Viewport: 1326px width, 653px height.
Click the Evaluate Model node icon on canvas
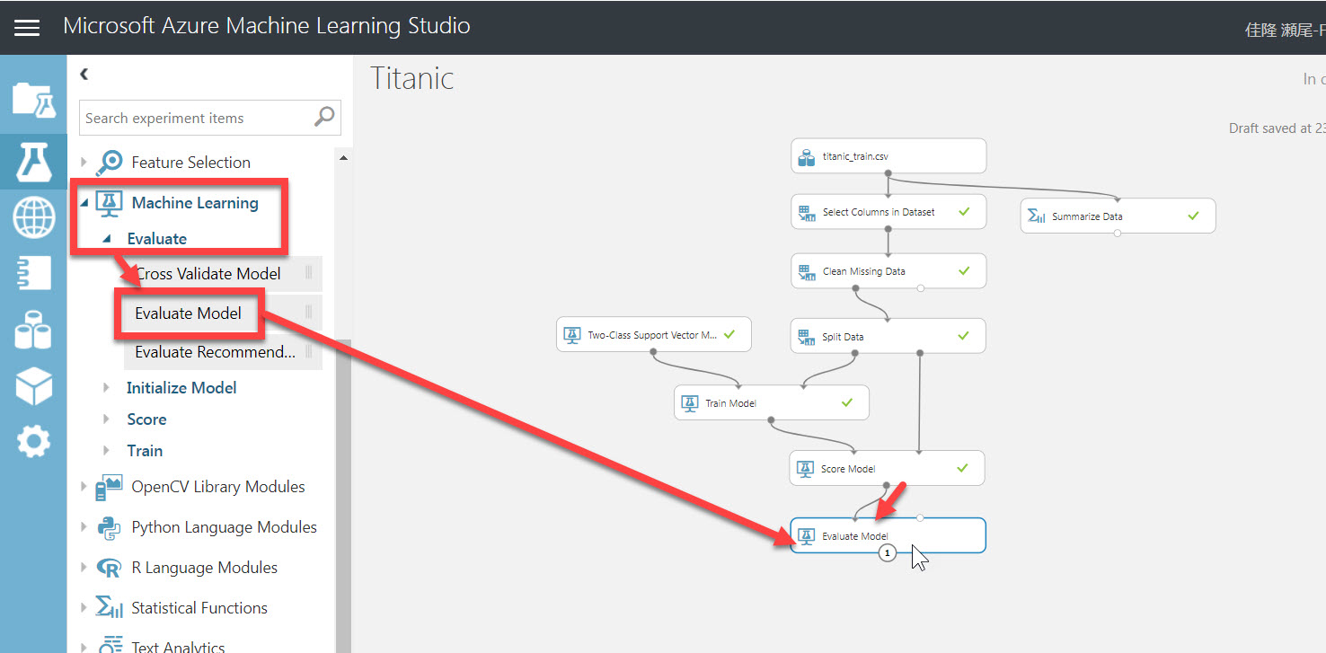[x=806, y=536]
